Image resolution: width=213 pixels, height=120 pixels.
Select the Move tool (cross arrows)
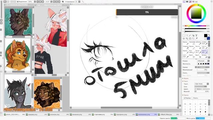coord(184,39)
